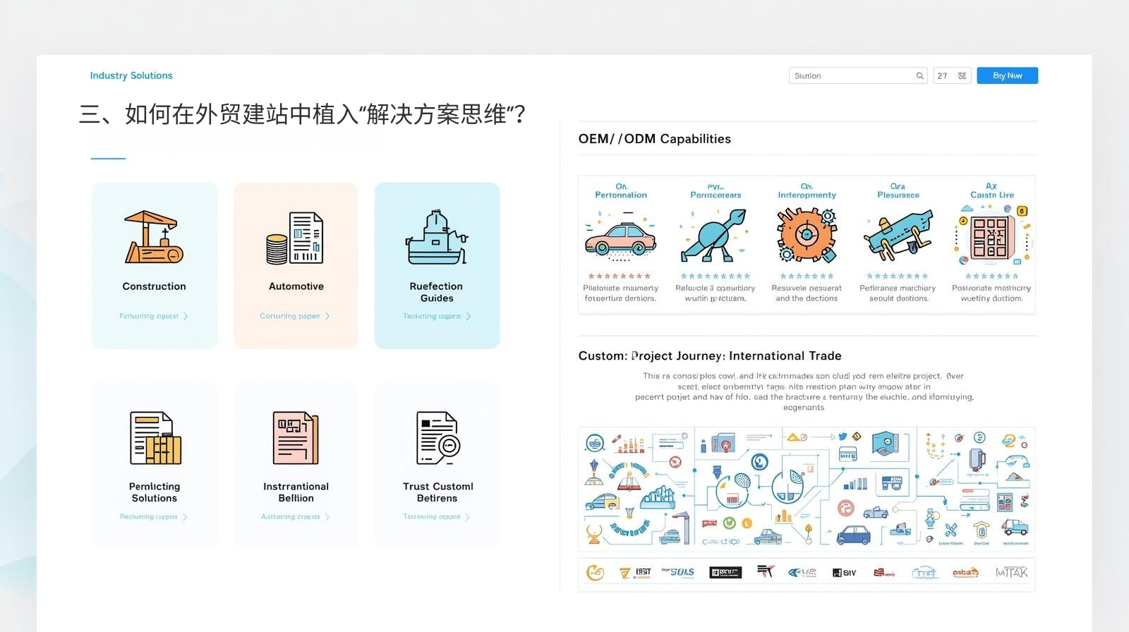Expand the chevron under Construction card
1129x632 pixels.
tap(186, 316)
